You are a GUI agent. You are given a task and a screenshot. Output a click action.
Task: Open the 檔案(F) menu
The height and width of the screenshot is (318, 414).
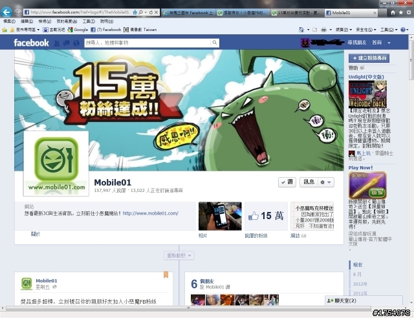(x=9, y=21)
